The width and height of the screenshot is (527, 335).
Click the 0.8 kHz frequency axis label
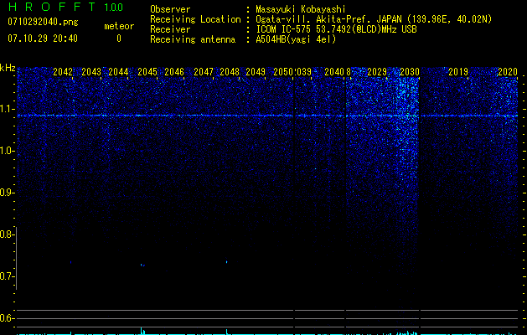click(x=8, y=234)
